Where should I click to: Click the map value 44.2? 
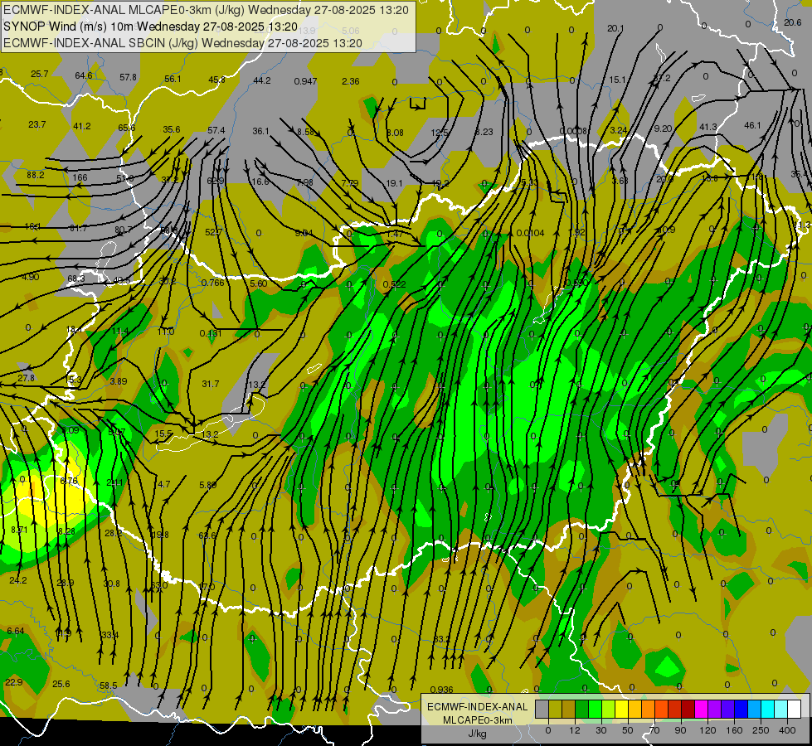[x=262, y=80]
